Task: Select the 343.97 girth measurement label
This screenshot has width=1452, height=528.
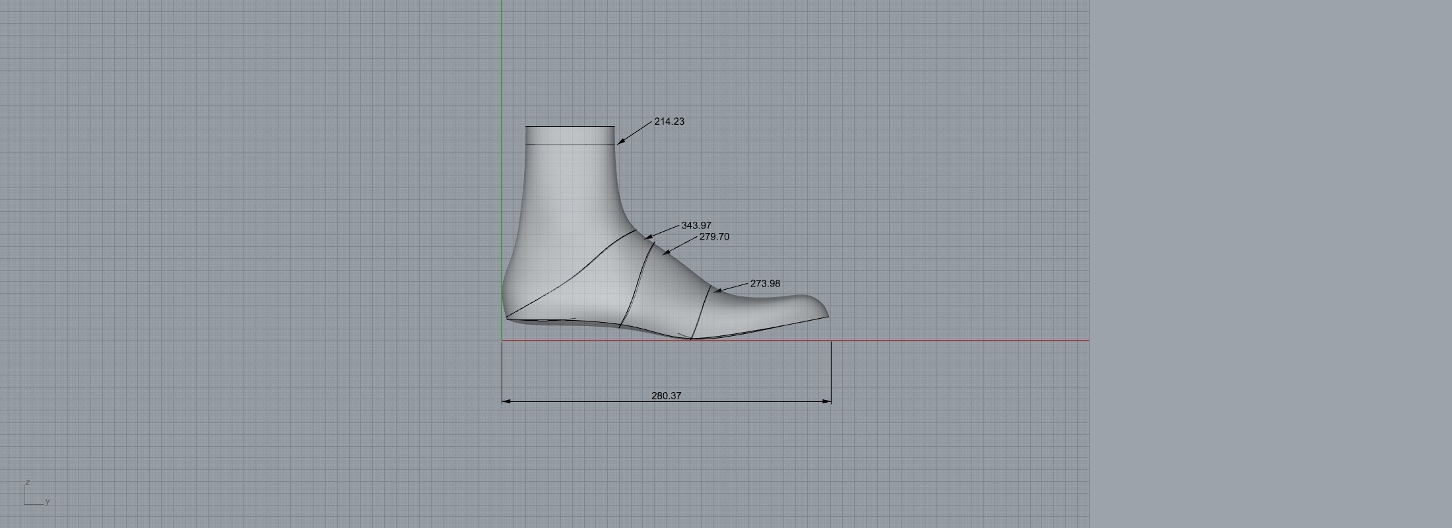Action: 696,226
